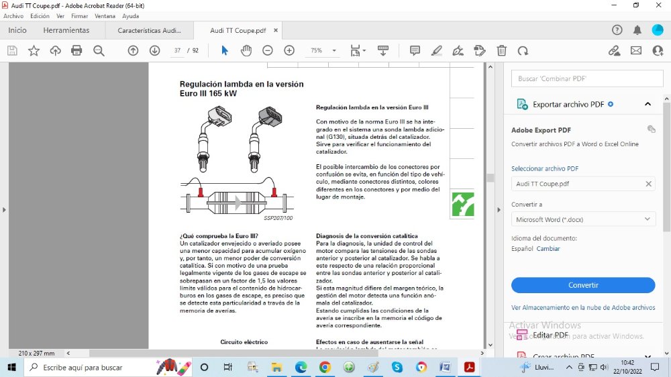Click the document horizontal scrollbar thumb
Image resolution: width=671 pixels, height=377 pixels.
tap(234, 354)
